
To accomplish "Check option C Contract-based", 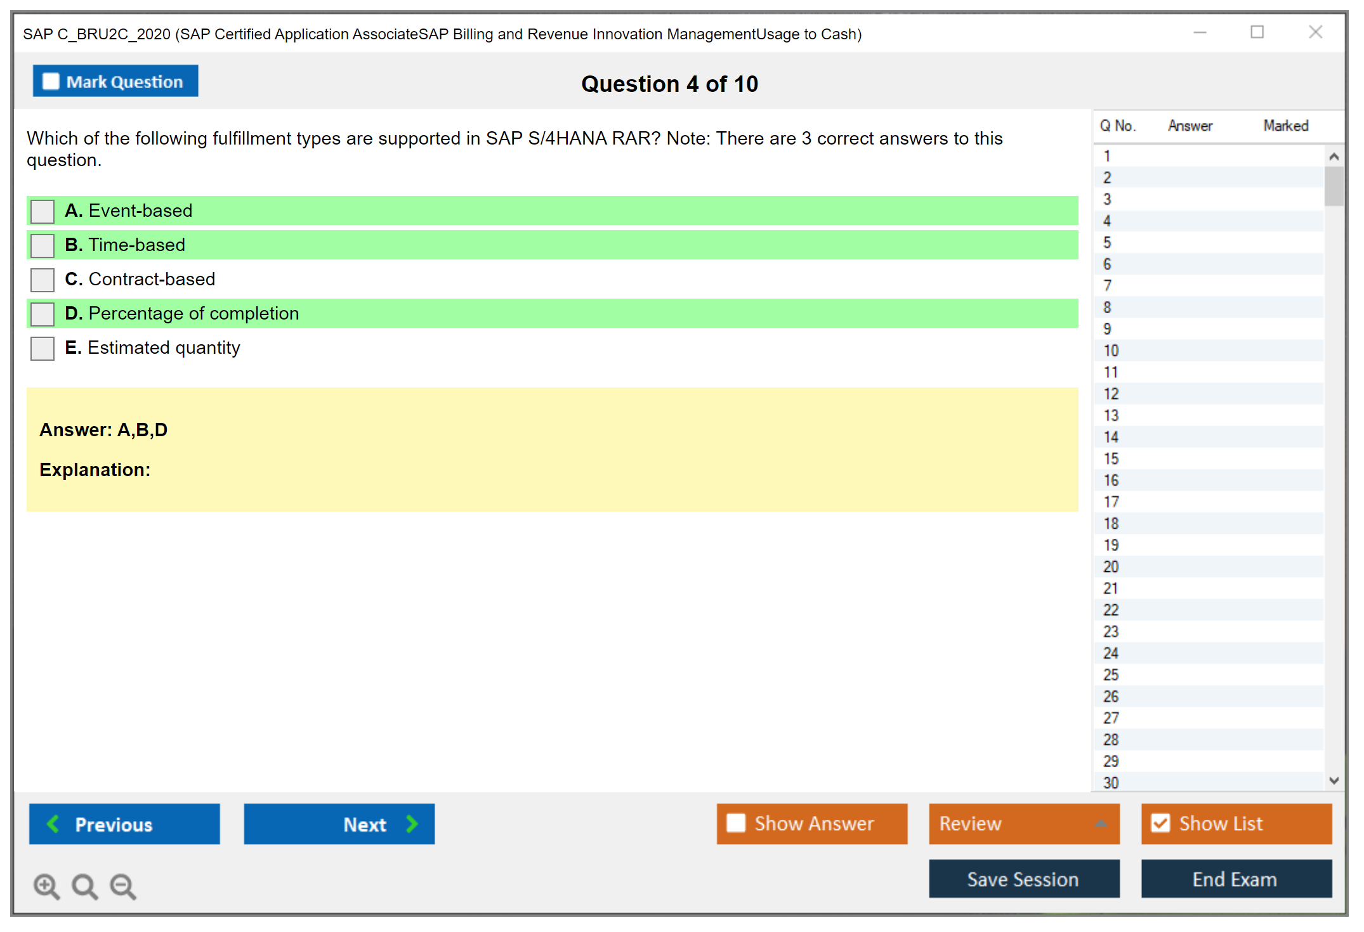I will tap(43, 280).
